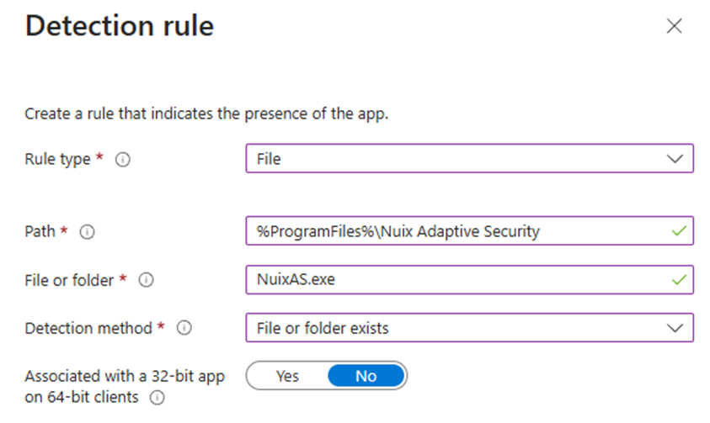Click the 32-bit app info icon

click(x=156, y=398)
